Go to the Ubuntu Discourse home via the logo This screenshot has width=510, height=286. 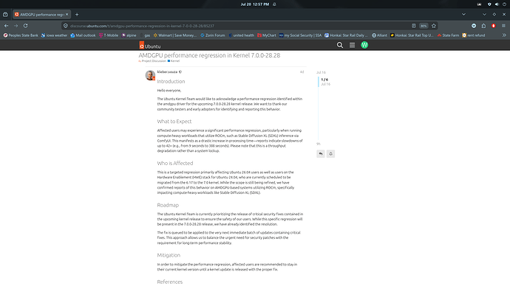tap(150, 45)
